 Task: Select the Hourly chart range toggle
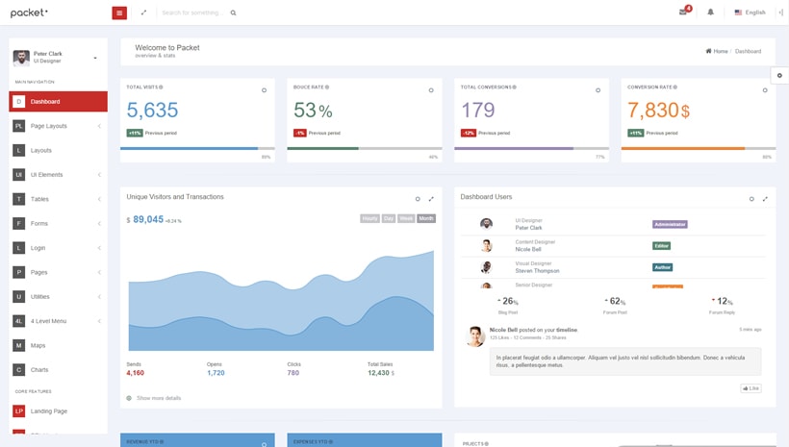[x=369, y=219]
